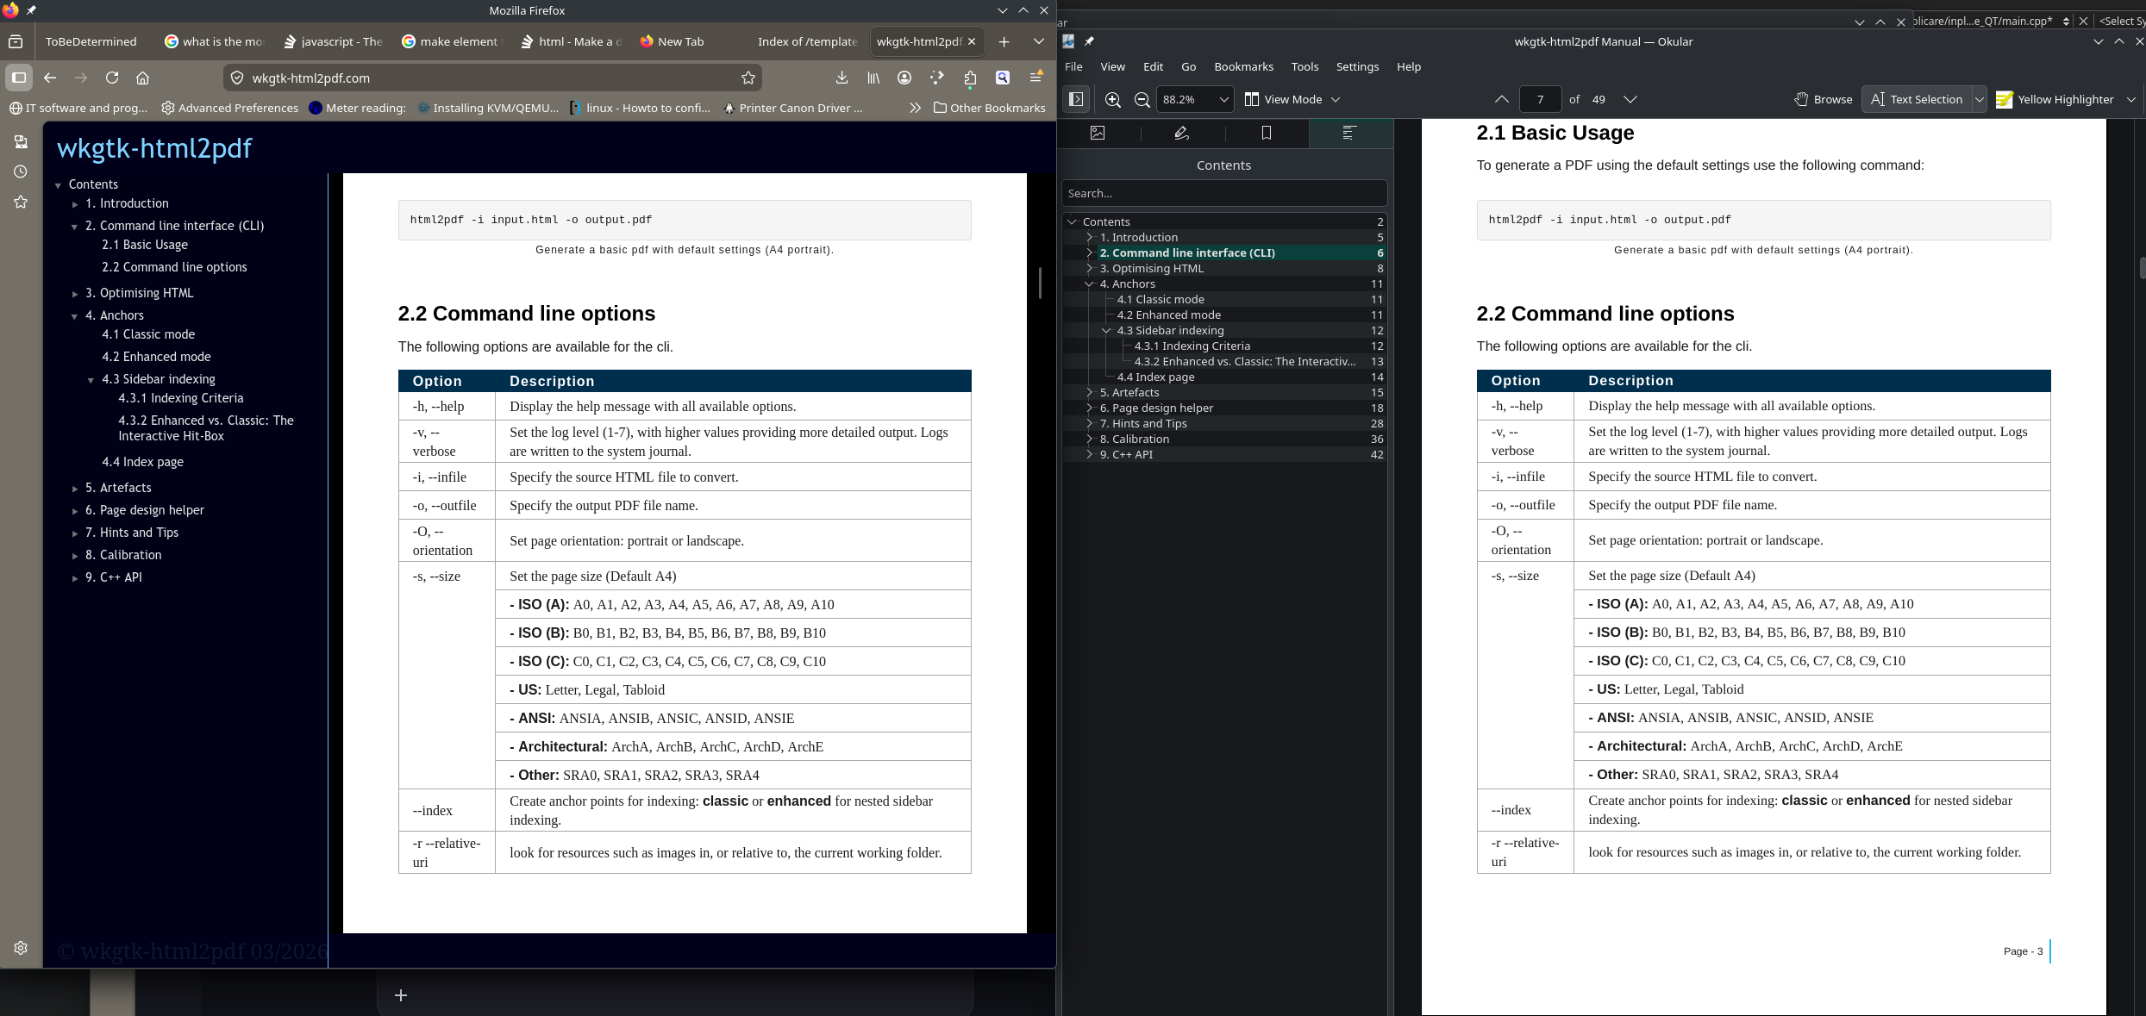Collapse '4. Anchors' in web sidebar
This screenshot has height=1016, width=2146.
[x=75, y=316]
